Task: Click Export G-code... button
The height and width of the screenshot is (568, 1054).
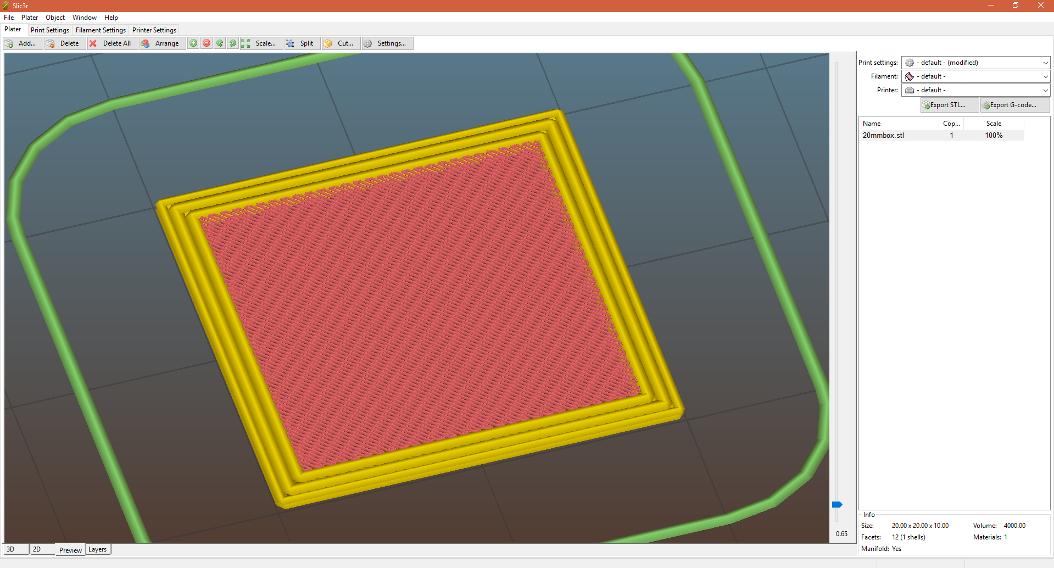Action: 1015,105
